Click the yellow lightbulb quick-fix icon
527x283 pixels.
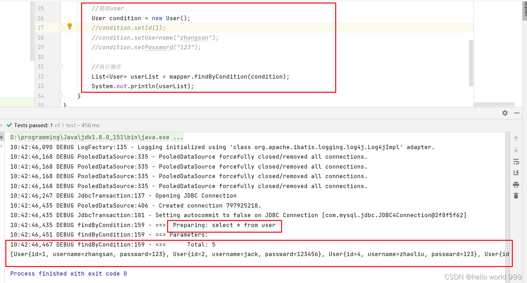[70, 26]
